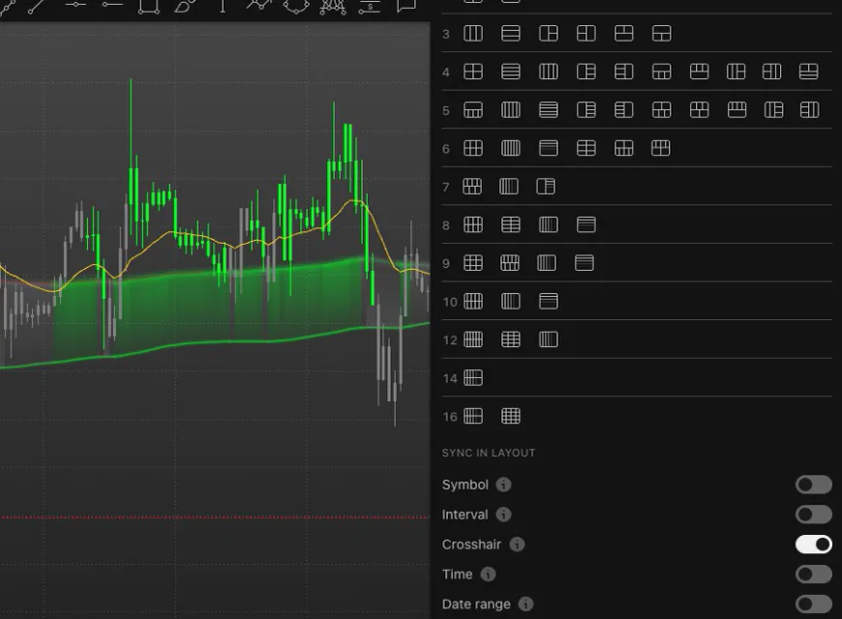Select the rectangle drawing tool in toolbar
Image resolution: width=842 pixels, height=619 pixels.
click(x=148, y=6)
